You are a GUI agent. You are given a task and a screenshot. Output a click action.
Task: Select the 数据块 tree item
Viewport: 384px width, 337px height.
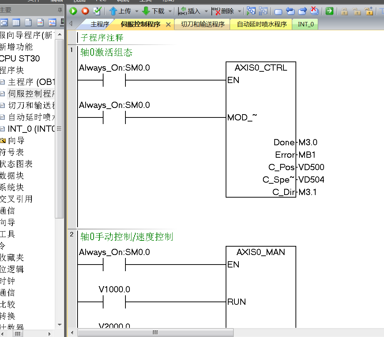[12, 176]
